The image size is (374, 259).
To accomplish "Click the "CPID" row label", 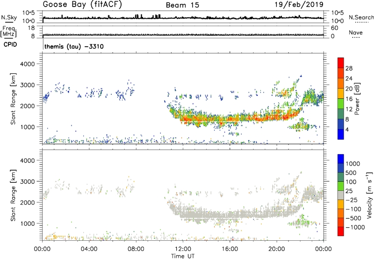I will click(x=10, y=44).
